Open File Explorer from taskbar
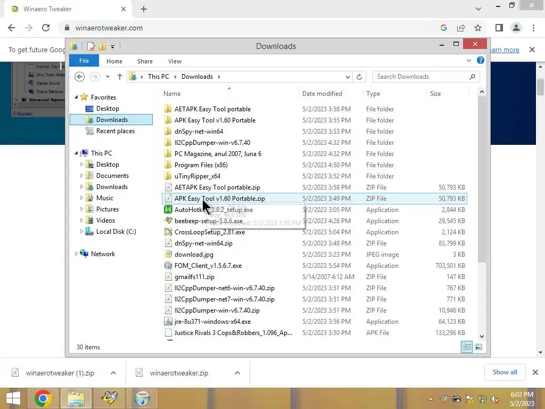 coord(76,398)
